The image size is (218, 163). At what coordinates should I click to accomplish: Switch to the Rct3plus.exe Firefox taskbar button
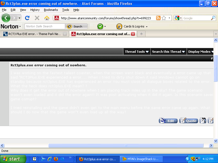click(98, 159)
